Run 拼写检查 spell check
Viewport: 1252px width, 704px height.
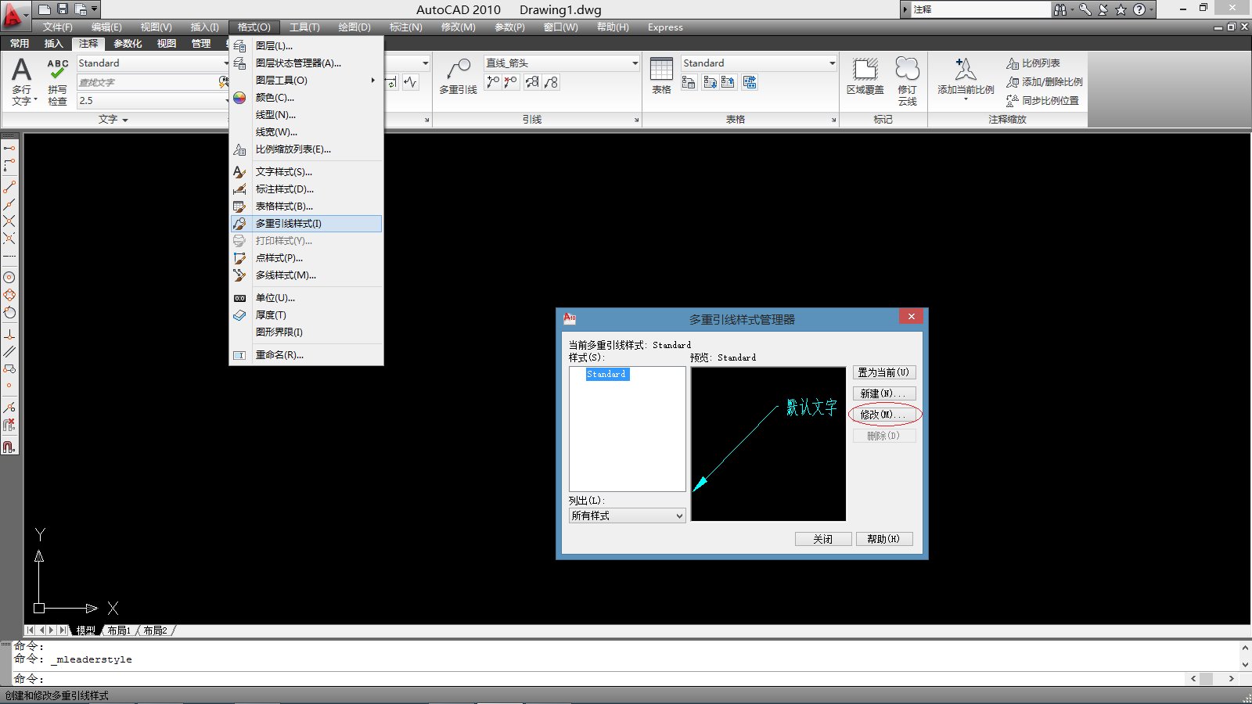(x=57, y=80)
